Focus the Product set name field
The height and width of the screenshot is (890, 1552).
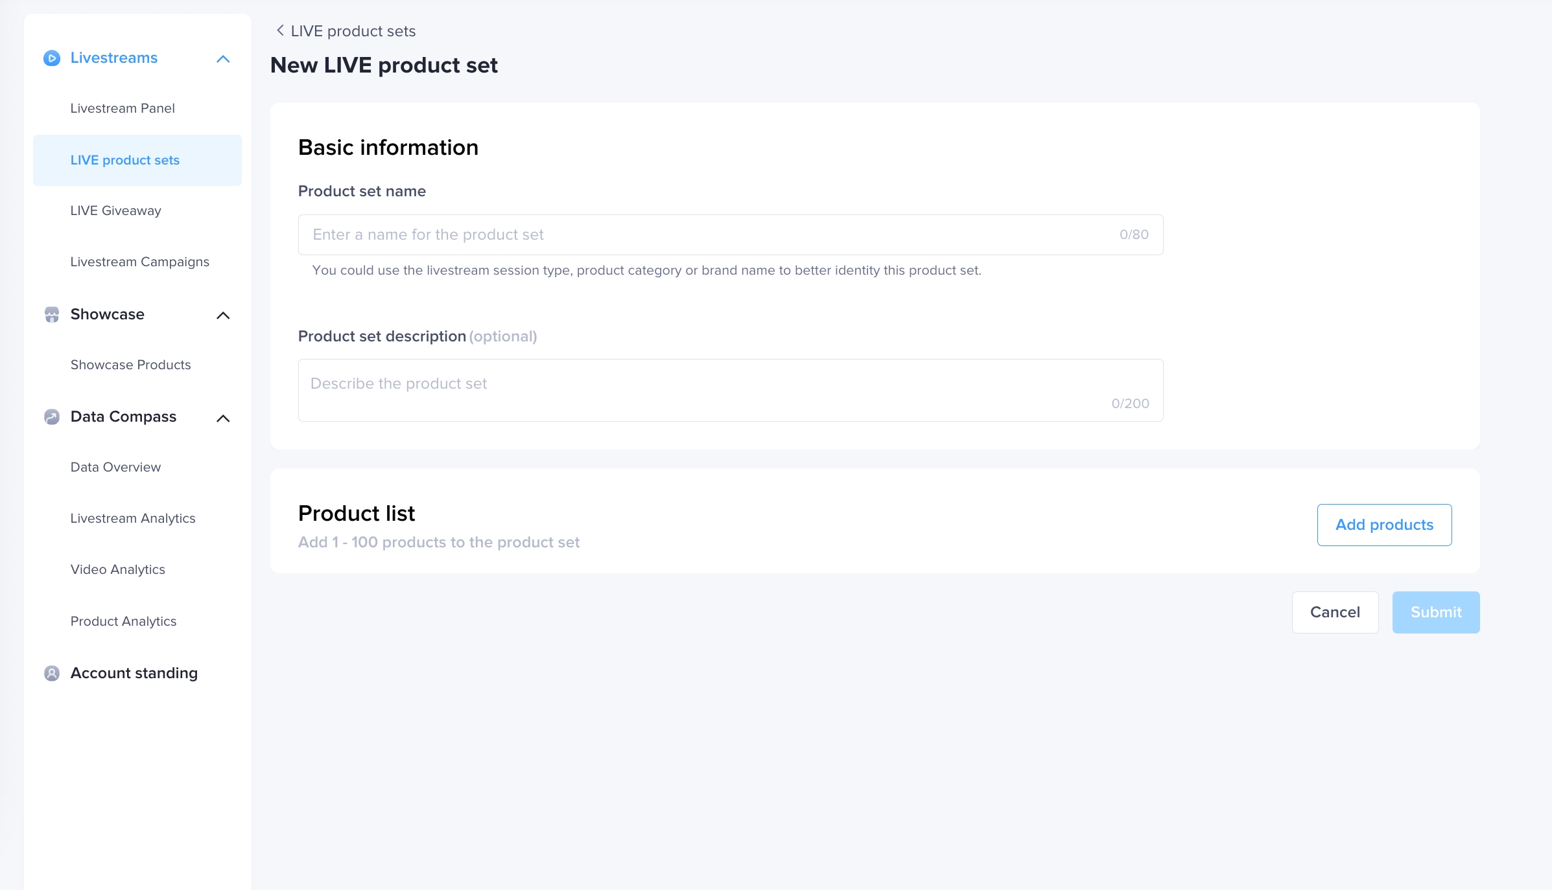[713, 234]
